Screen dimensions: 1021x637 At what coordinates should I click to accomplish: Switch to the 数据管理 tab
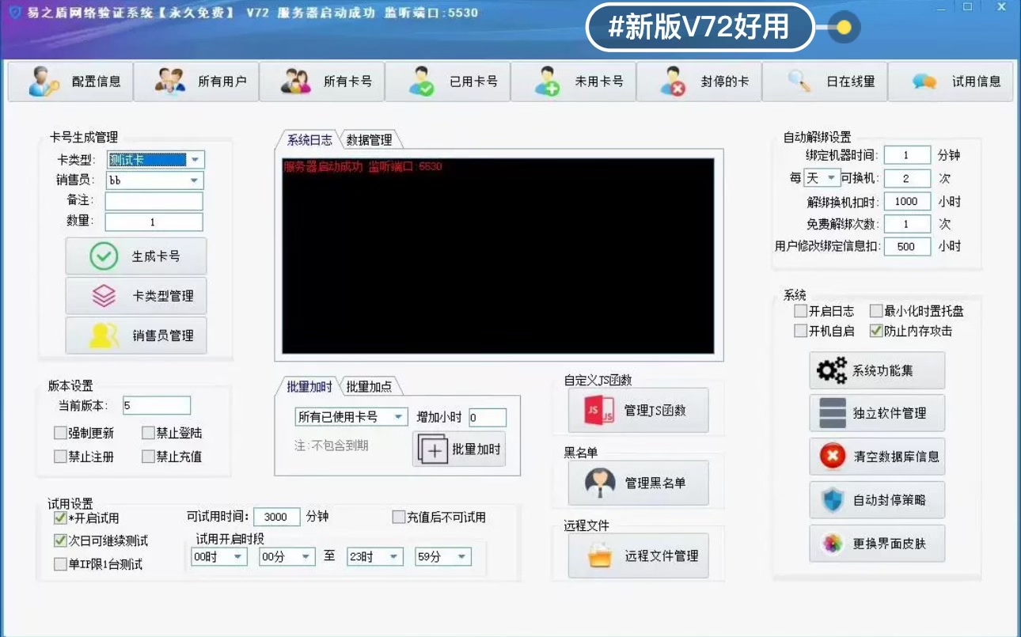[370, 140]
